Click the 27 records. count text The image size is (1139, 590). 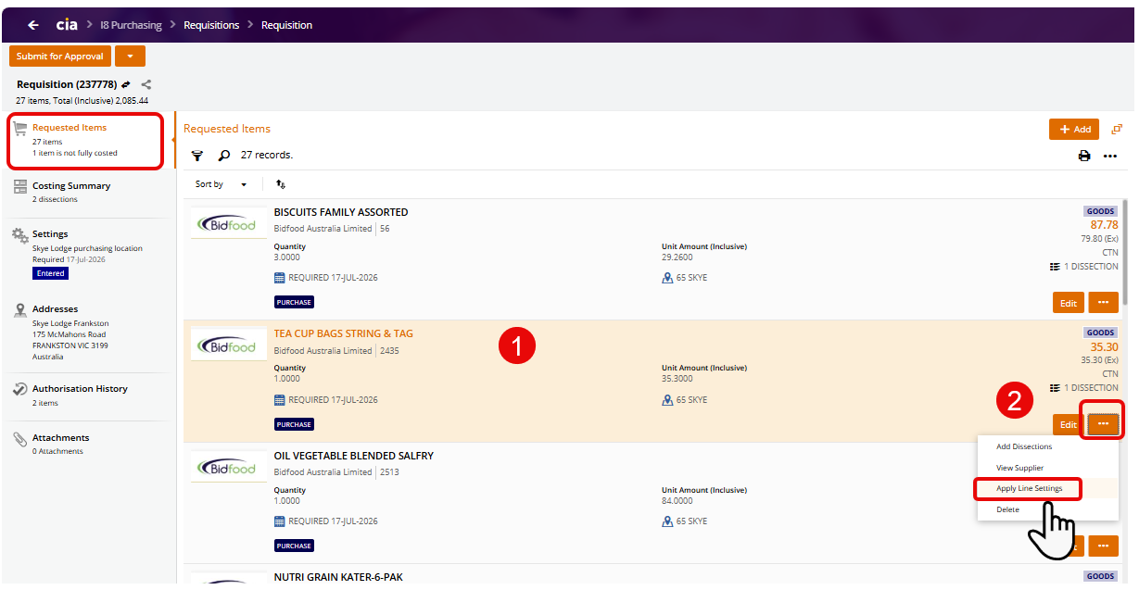[x=267, y=156]
